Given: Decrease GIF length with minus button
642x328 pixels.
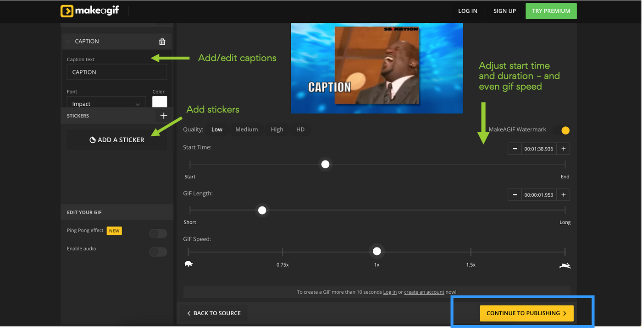Looking at the screenshot, I should click(x=515, y=195).
